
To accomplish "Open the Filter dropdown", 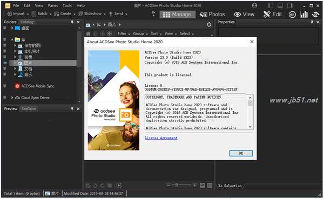I will pyautogui.click(x=124, y=33).
